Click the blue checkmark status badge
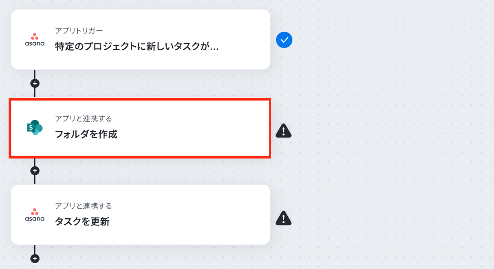This screenshot has width=494, height=269. [x=284, y=40]
